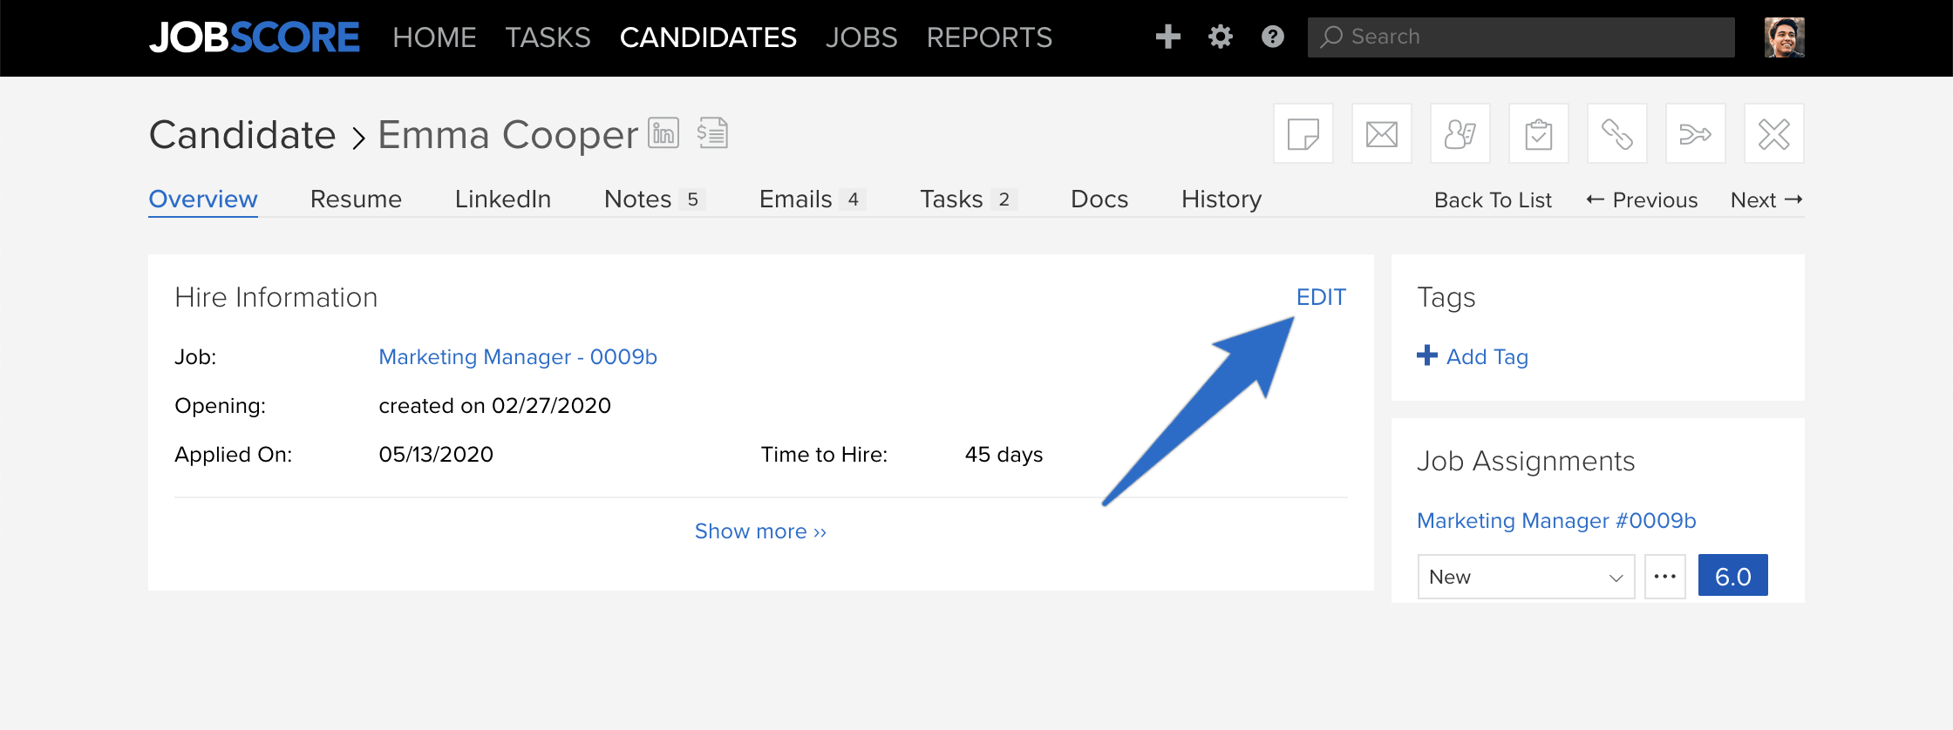Add a note with the sticky note icon

1303,134
